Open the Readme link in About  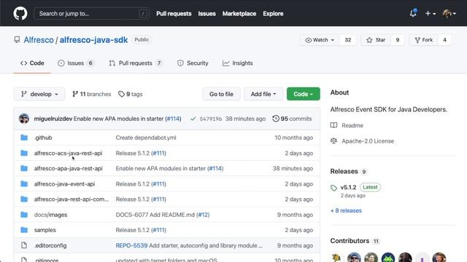[352, 125]
